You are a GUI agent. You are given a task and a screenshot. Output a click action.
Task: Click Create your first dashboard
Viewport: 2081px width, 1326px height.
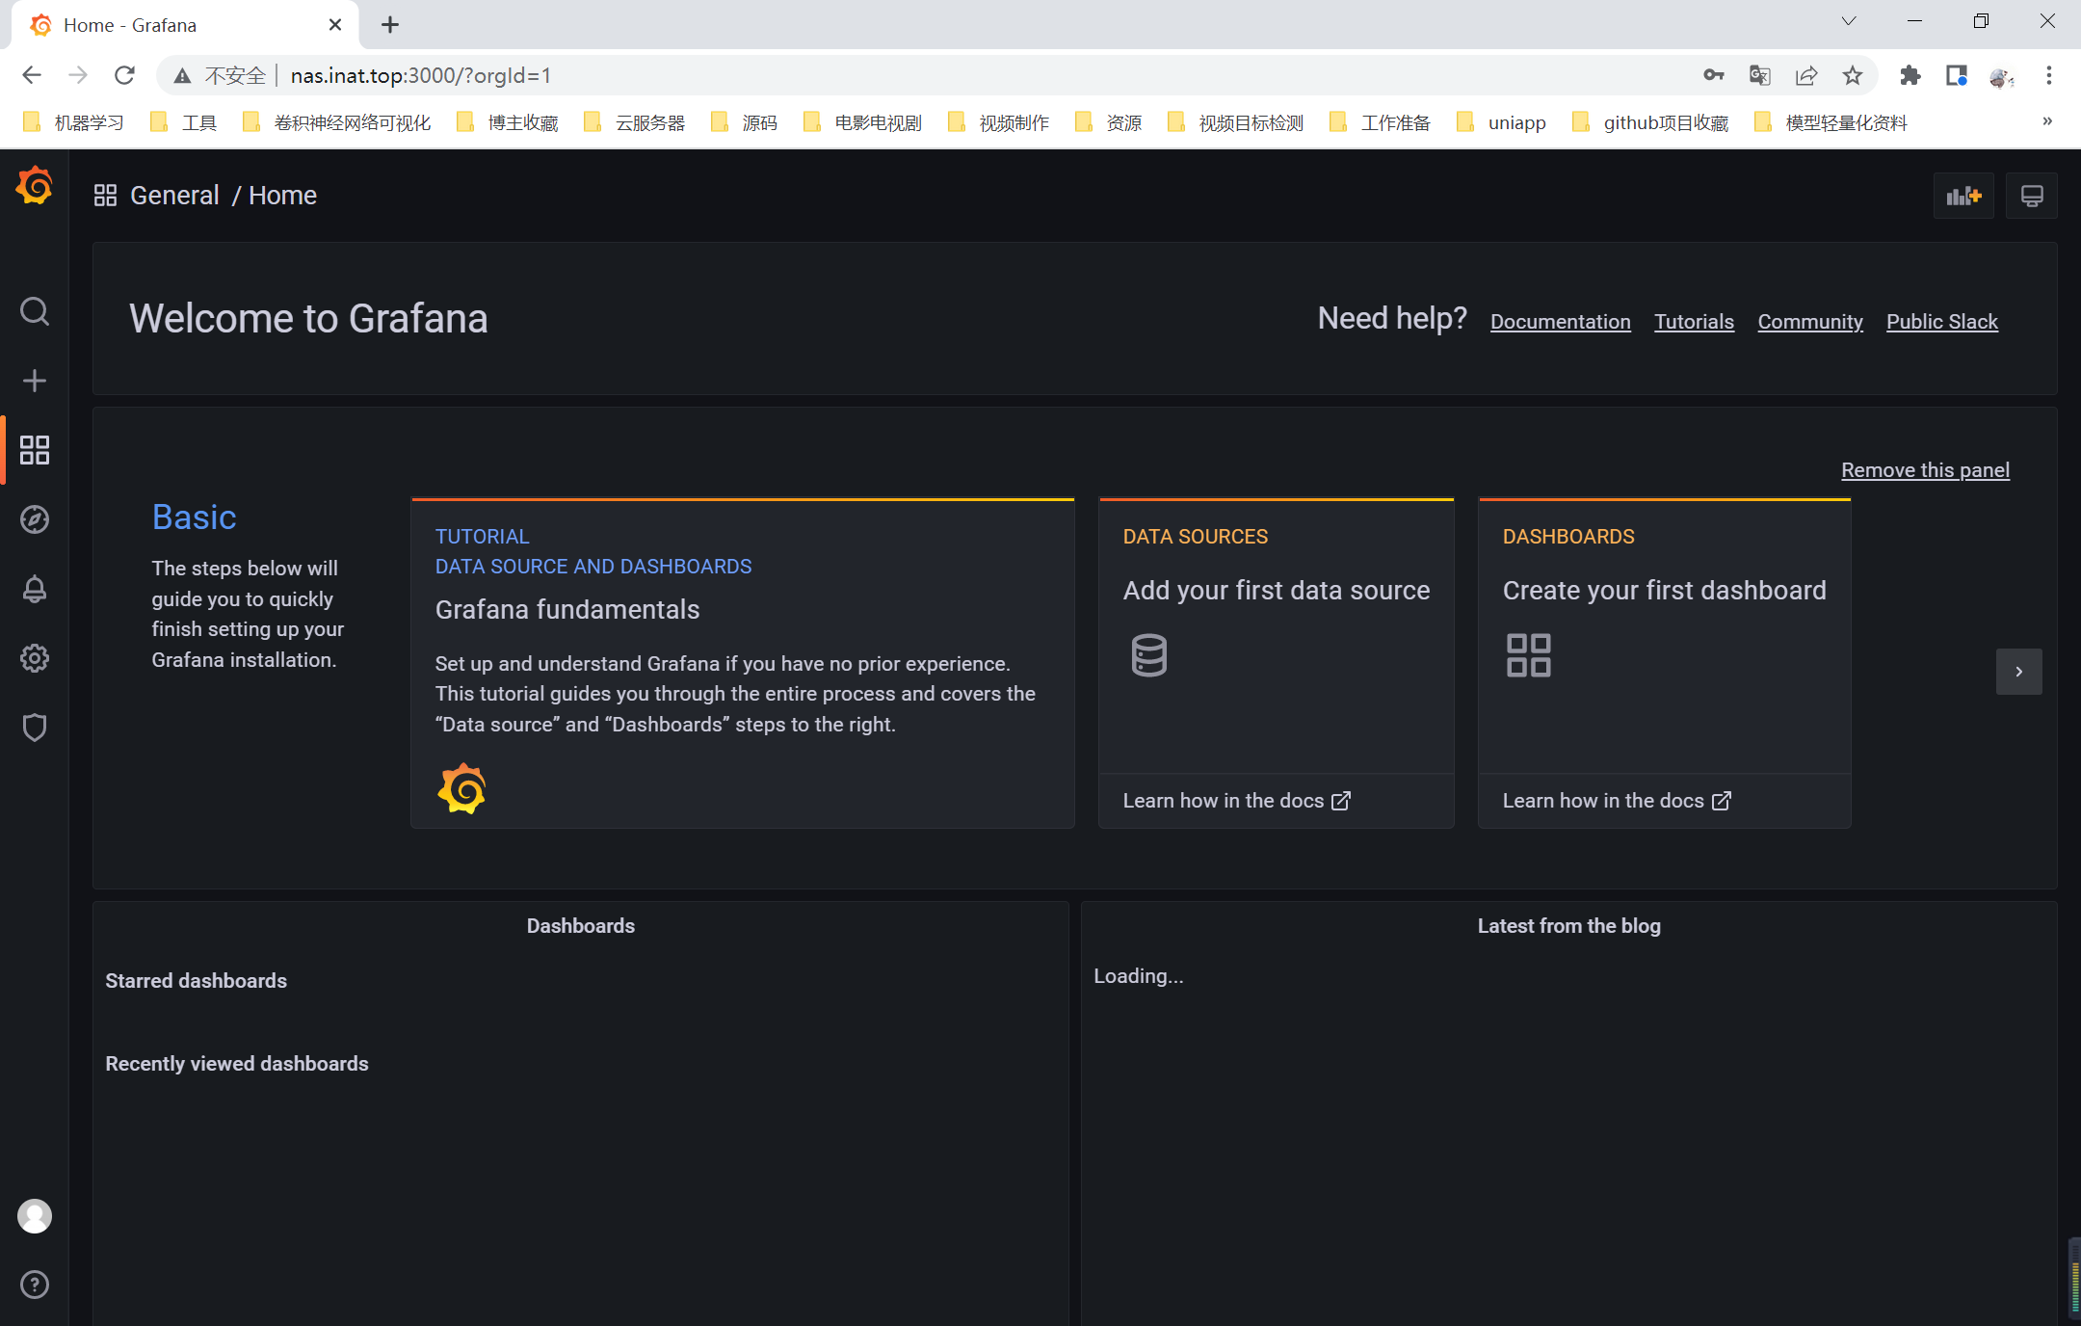pyautogui.click(x=1665, y=590)
